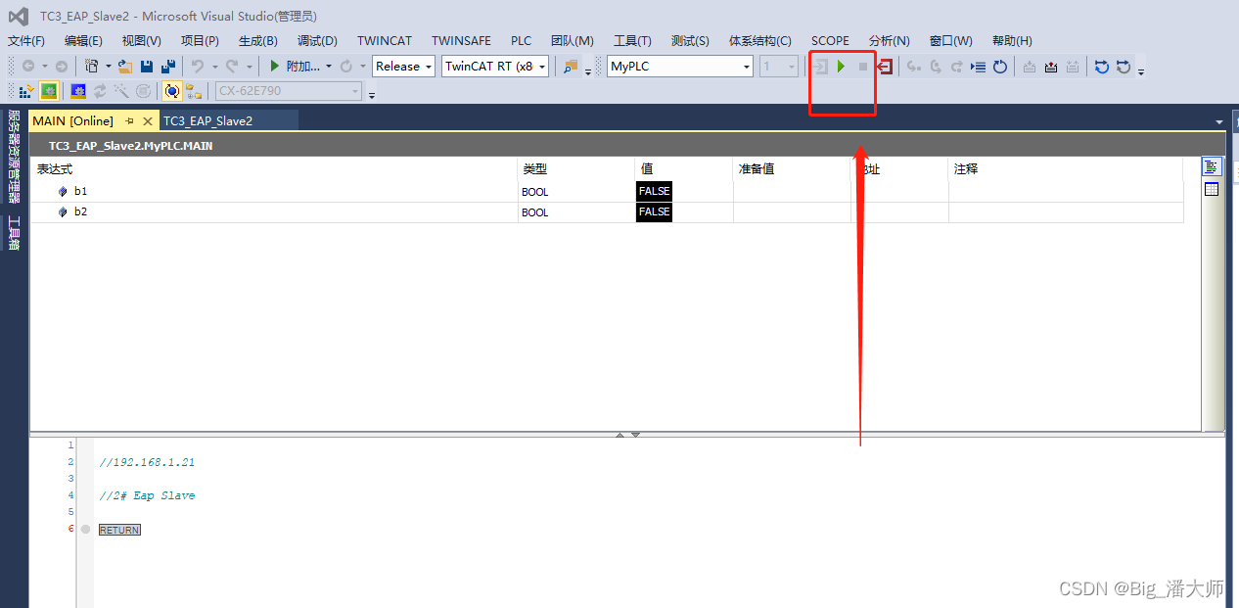Click the PLC Login icon
Screen dimensions: 1239x608
coord(820,67)
